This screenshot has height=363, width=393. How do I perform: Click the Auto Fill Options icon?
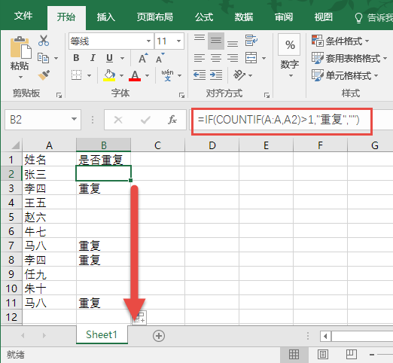(x=139, y=318)
